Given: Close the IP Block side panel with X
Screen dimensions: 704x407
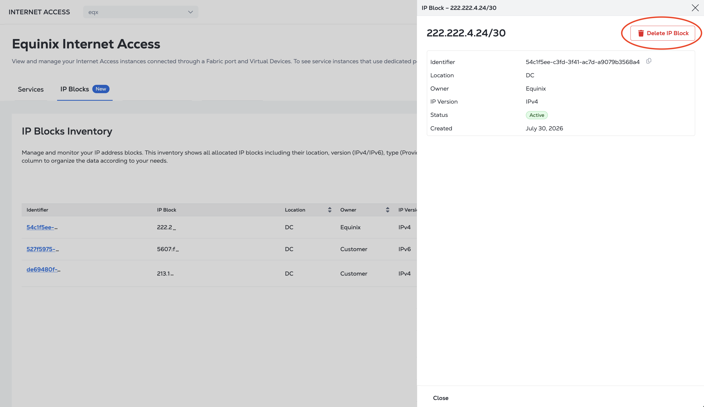Looking at the screenshot, I should pyautogui.click(x=695, y=8).
